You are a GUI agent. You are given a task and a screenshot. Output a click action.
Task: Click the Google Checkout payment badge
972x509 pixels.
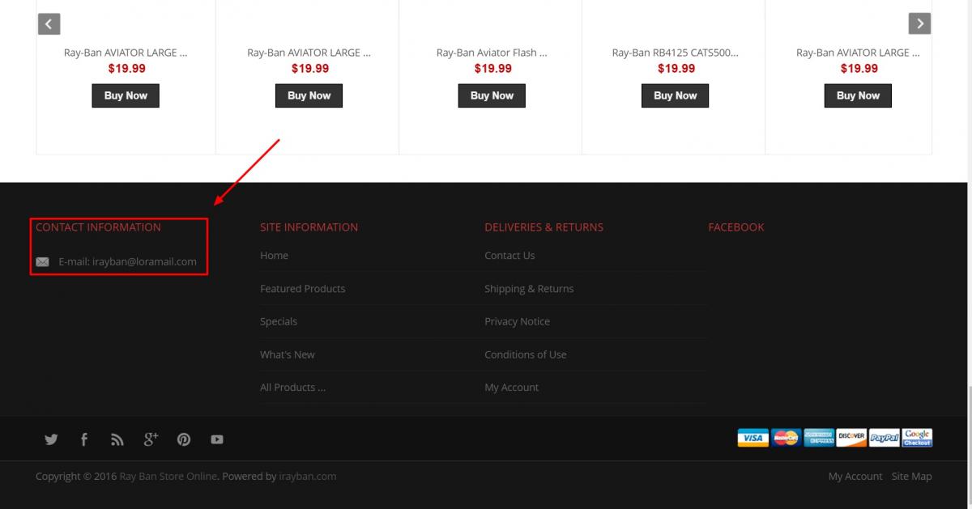pyautogui.click(x=917, y=438)
